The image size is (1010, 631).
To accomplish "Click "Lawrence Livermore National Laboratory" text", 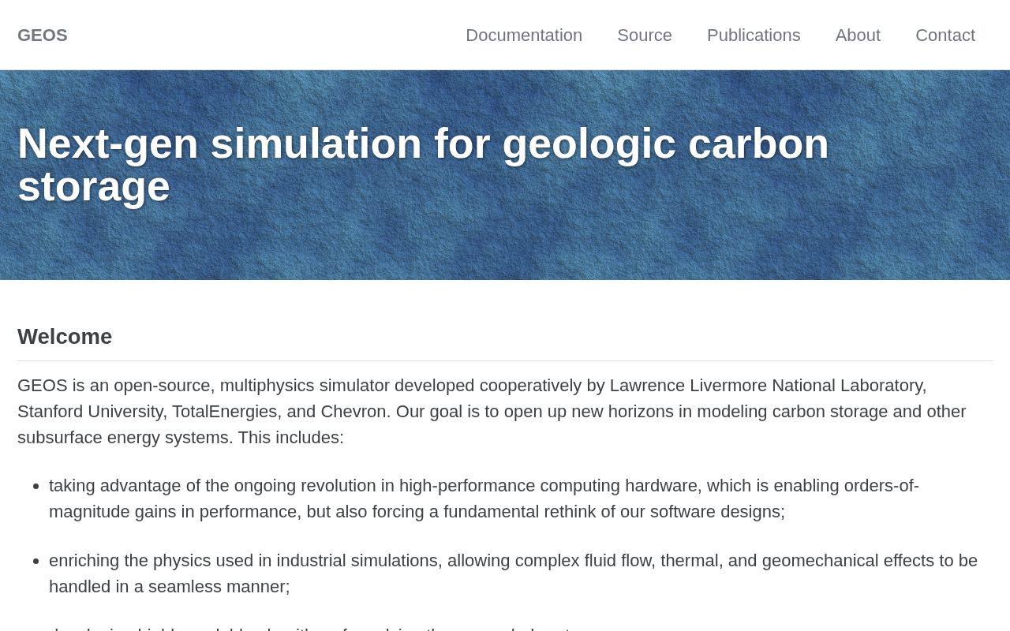I will pos(767,386).
